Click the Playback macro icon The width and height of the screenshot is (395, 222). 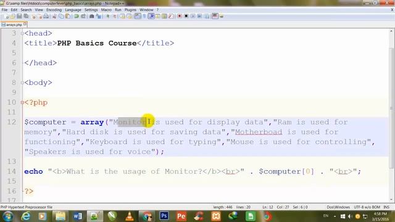pos(193,17)
